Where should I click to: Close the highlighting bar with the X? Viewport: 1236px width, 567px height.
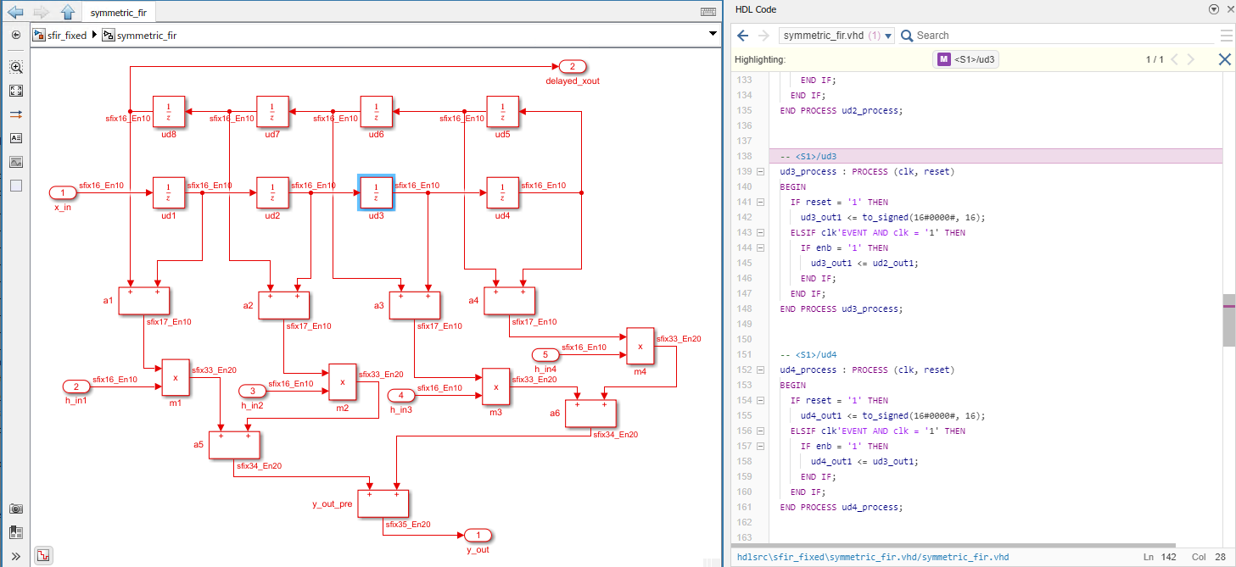(1224, 59)
